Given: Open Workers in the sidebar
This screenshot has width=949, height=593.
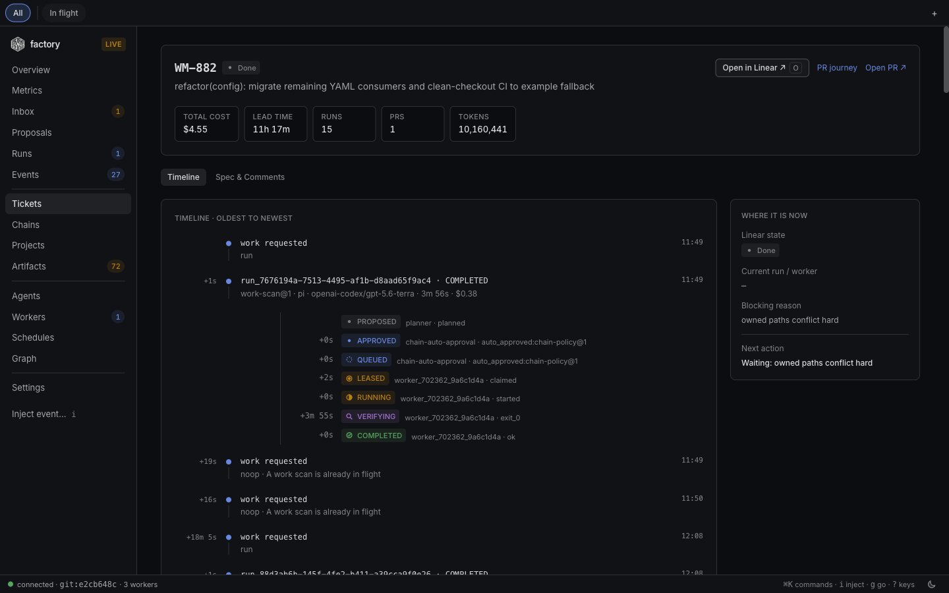Looking at the screenshot, I should tap(68, 317).
